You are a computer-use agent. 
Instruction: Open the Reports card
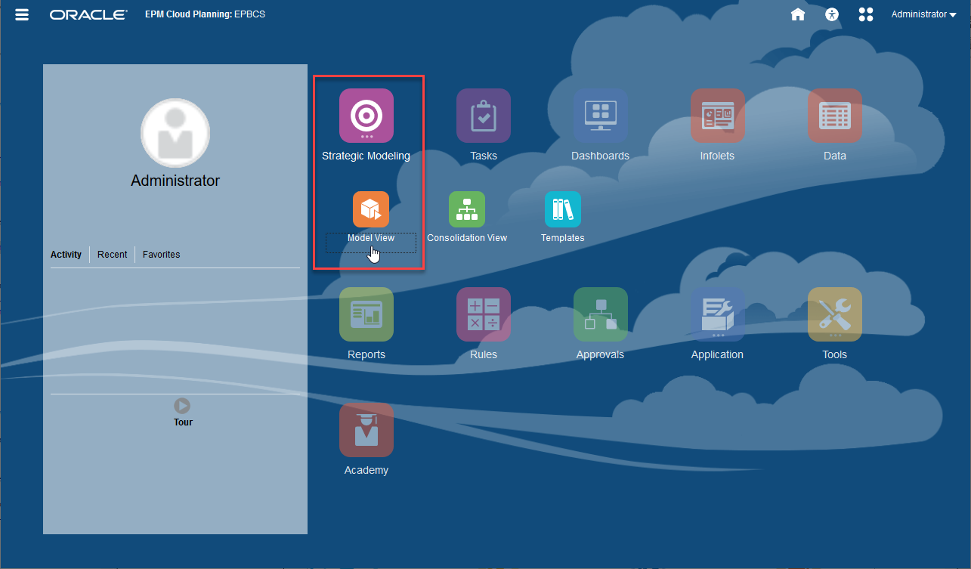[x=366, y=314]
